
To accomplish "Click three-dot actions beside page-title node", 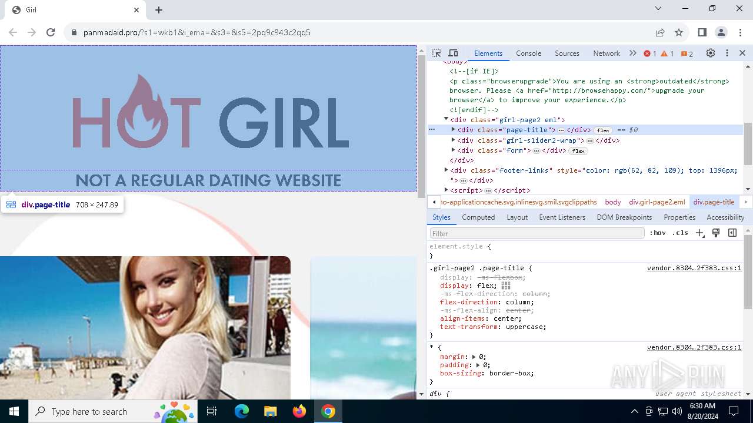I will point(432,130).
